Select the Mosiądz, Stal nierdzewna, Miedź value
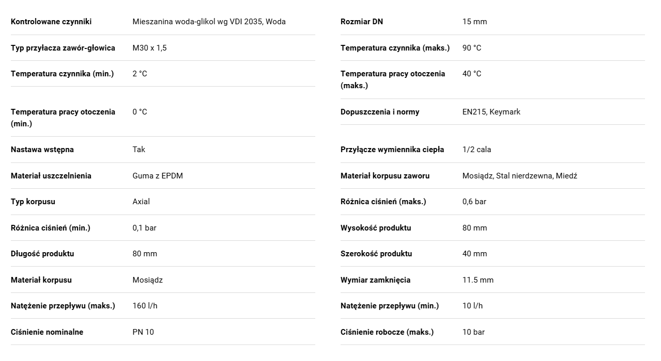This screenshot has height=361, width=661. [519, 176]
